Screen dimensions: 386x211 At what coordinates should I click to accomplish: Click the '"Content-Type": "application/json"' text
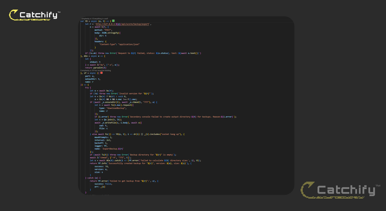click(119, 45)
